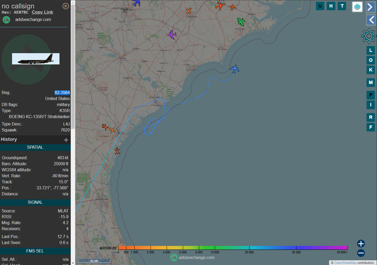The height and width of the screenshot is (265, 377).
Task: Click the FMS SEL section header
Action: tap(35, 251)
